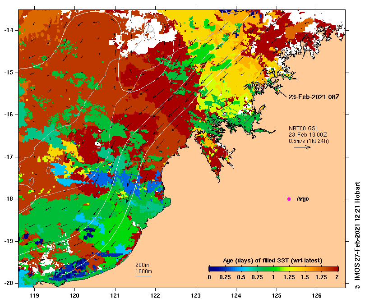The height and width of the screenshot is (303, 365).
Task: Click the '1000m' depth contour label
Action: pyautogui.click(x=143, y=271)
